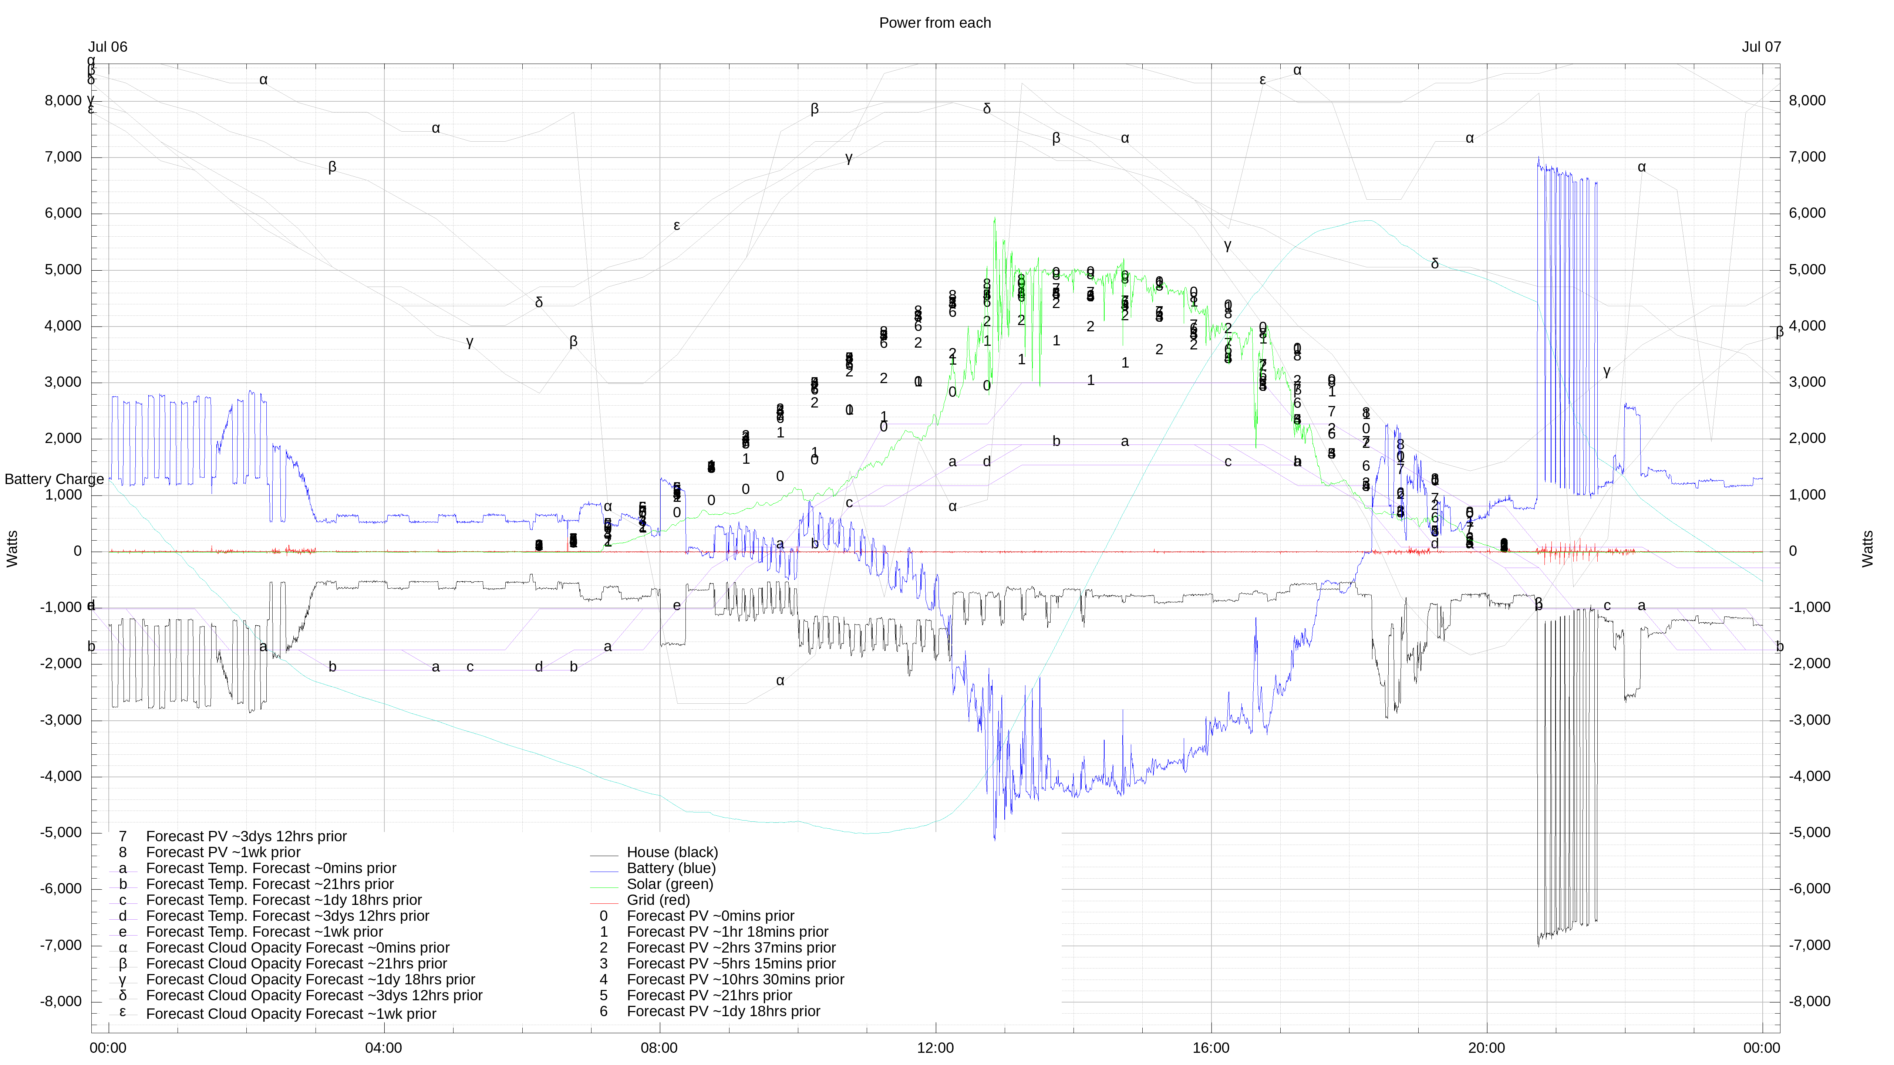This screenshot has height=1065, width=1894.
Task: Click the 'Jul 07' date label
Action: click(x=1761, y=47)
